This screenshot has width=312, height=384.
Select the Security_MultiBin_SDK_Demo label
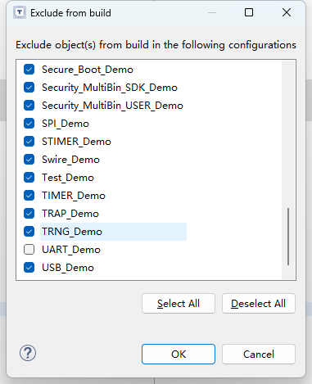[110, 88]
